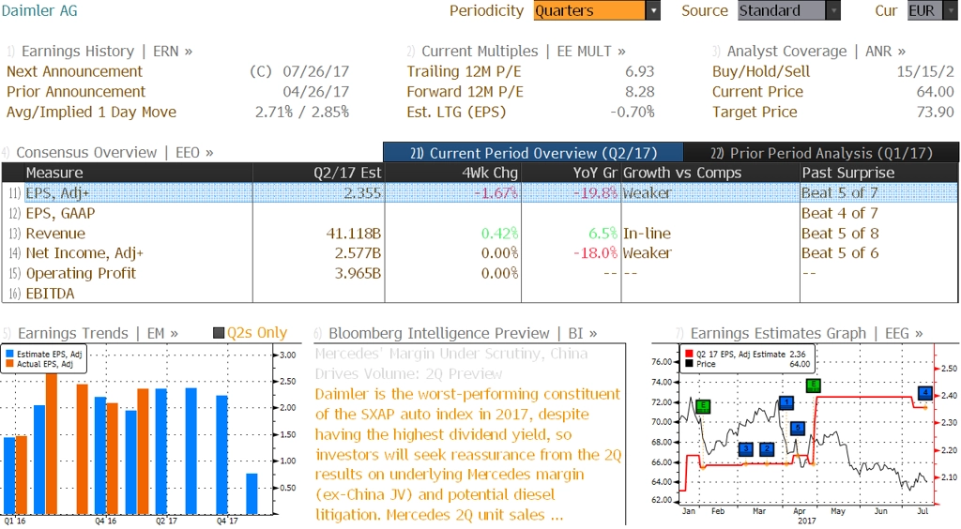Select the 15) Operating Profit row
This screenshot has height=529, width=961.
480,273
